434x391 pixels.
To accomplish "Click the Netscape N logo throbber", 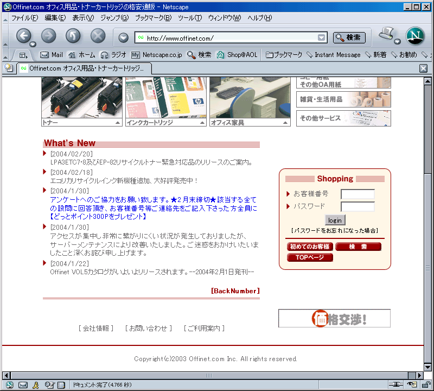I will [x=415, y=36].
